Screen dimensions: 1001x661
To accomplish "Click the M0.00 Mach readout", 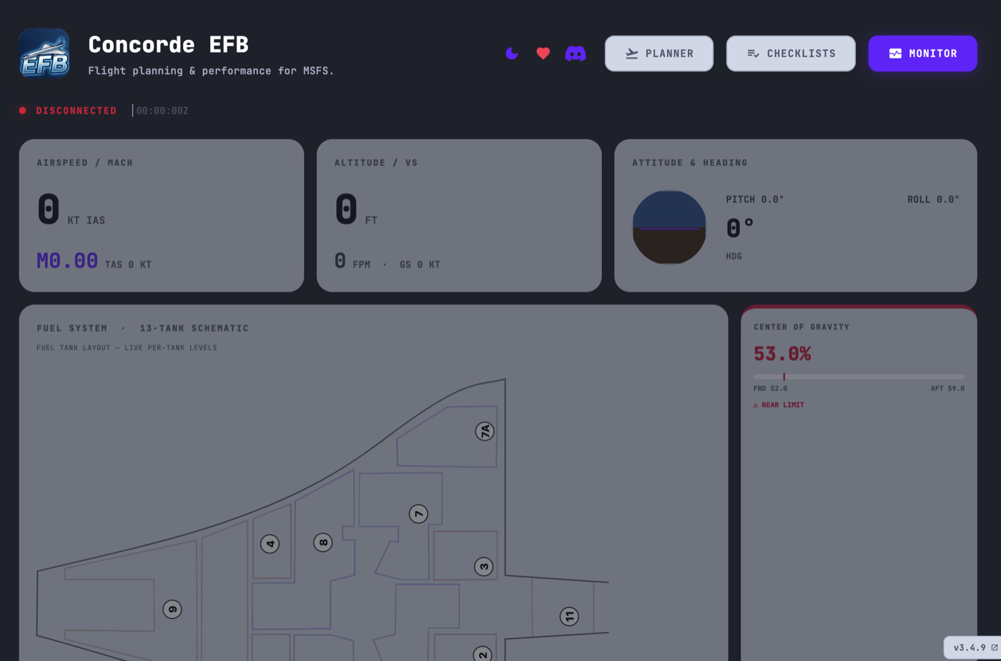I will (x=67, y=261).
